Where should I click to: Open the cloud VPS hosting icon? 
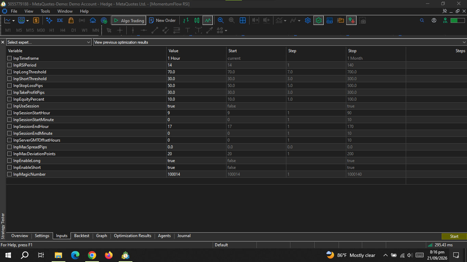93,20
